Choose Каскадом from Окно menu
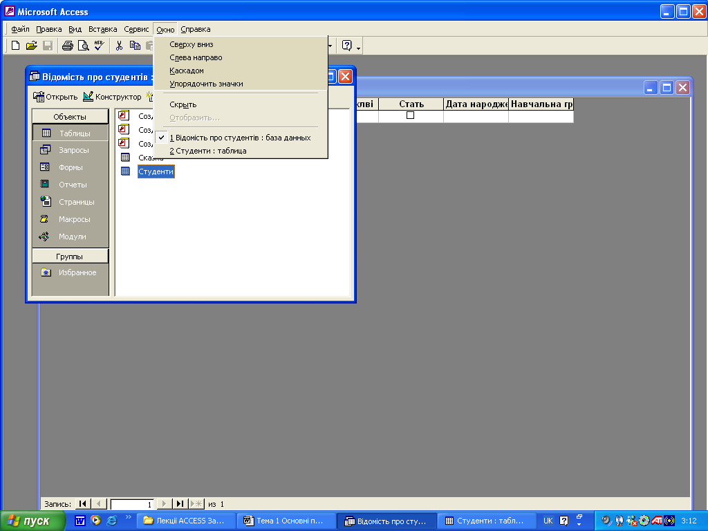 click(241, 71)
